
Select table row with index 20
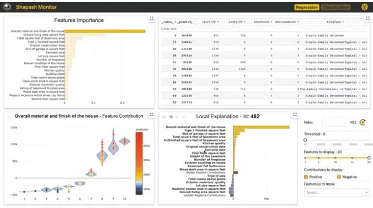point(264,49)
